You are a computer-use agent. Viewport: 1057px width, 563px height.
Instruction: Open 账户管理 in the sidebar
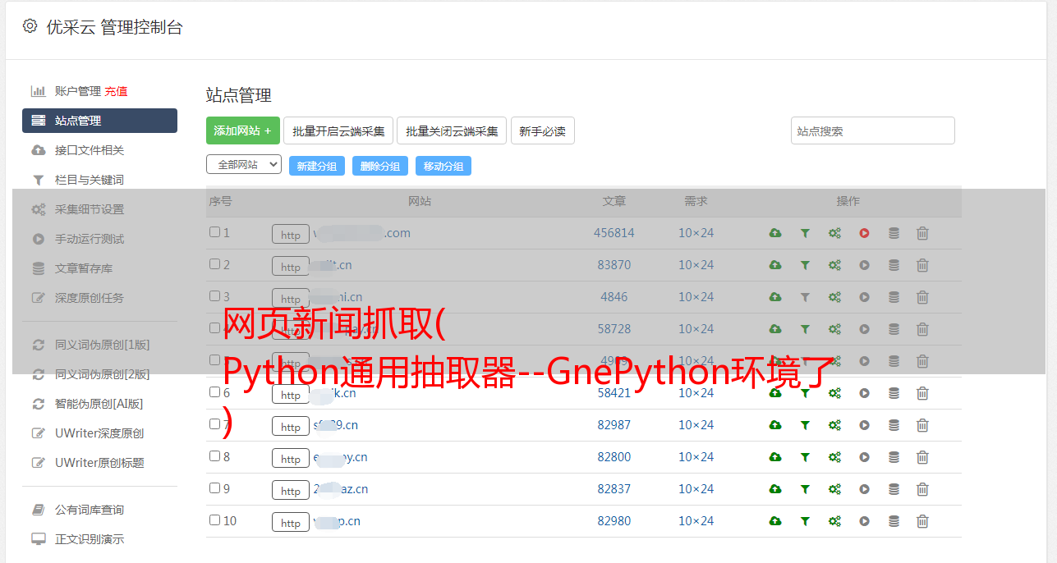(x=78, y=91)
